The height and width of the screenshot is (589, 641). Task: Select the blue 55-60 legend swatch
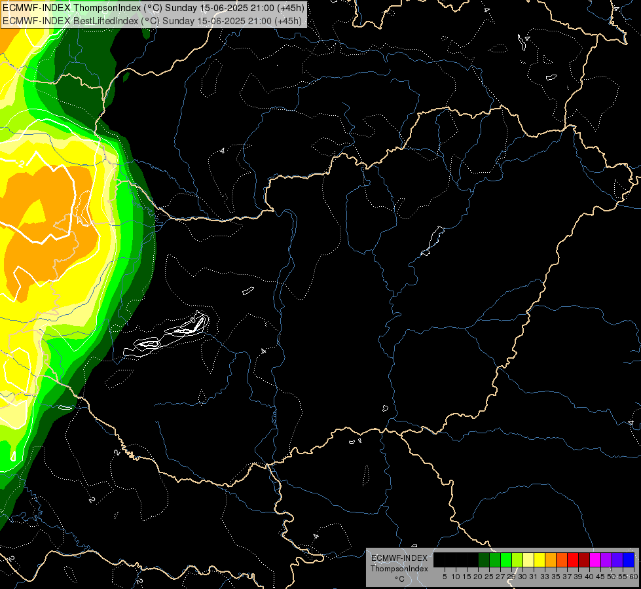(629, 560)
